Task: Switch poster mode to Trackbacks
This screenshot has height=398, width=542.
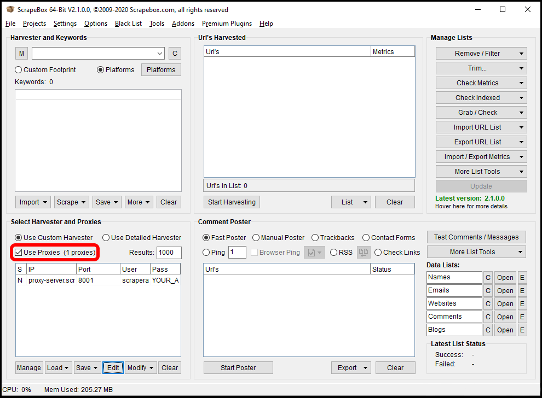Action: point(314,237)
